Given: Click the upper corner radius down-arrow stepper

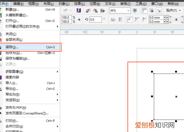Looking at the screenshot, I should pos(165,18).
